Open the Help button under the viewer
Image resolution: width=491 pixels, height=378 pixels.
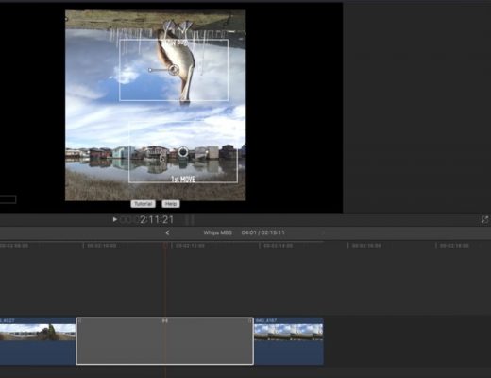point(171,204)
